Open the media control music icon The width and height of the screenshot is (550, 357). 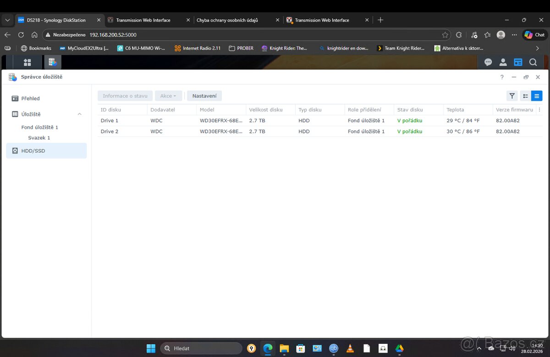tap(474, 35)
